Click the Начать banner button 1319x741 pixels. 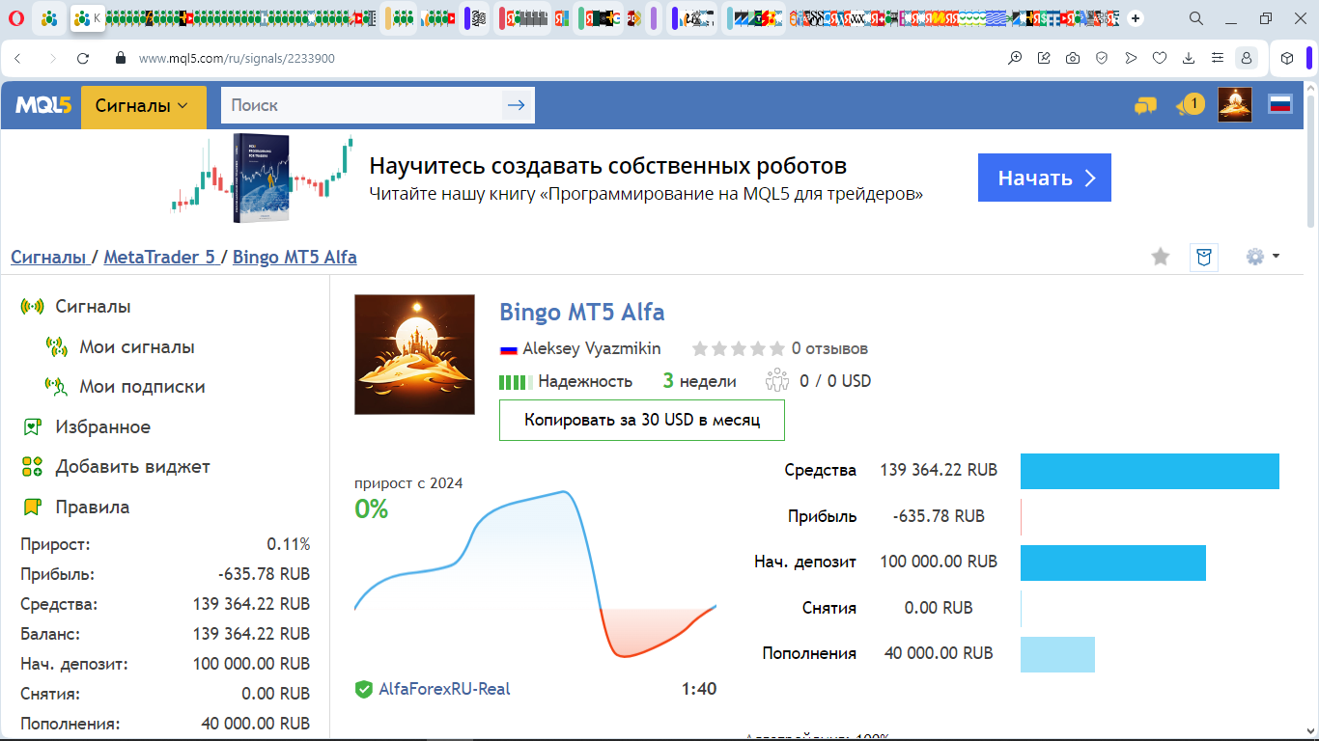(1045, 178)
